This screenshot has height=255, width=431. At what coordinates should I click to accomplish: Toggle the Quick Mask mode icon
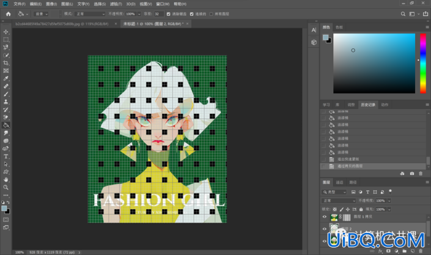pyautogui.click(x=6, y=220)
